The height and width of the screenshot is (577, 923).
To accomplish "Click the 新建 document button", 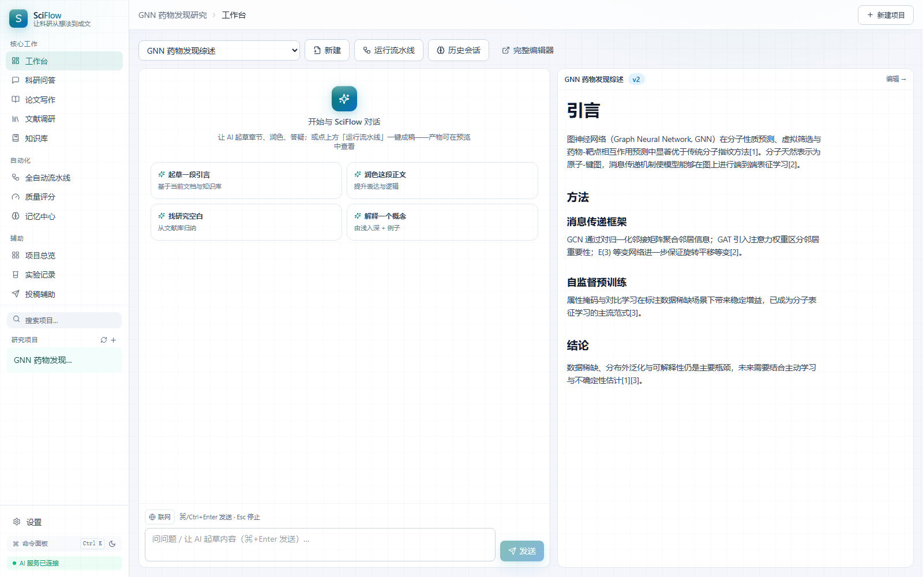I will coord(327,50).
